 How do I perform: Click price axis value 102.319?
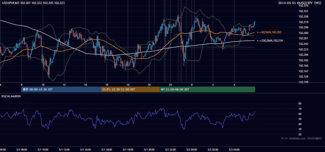click(303, 22)
